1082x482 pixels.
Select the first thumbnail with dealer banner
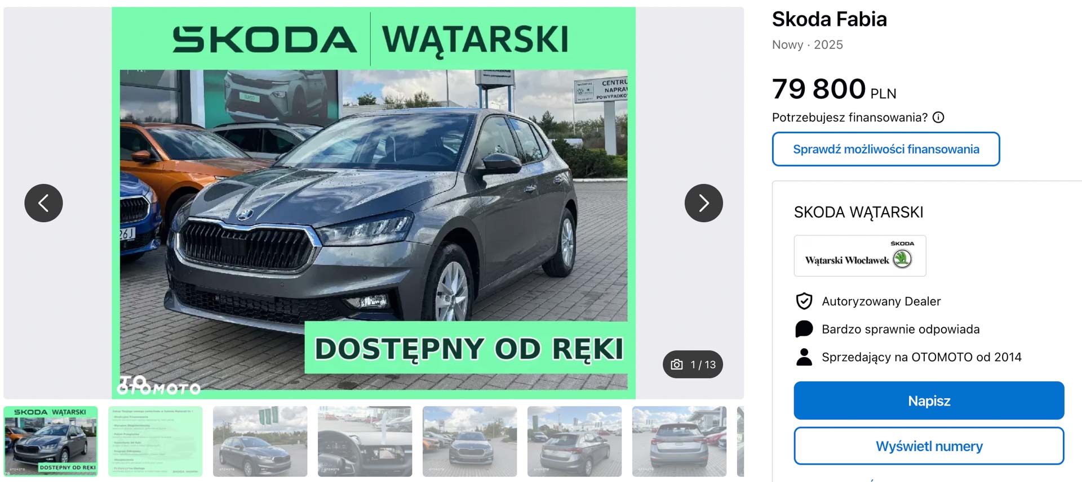[x=51, y=442]
